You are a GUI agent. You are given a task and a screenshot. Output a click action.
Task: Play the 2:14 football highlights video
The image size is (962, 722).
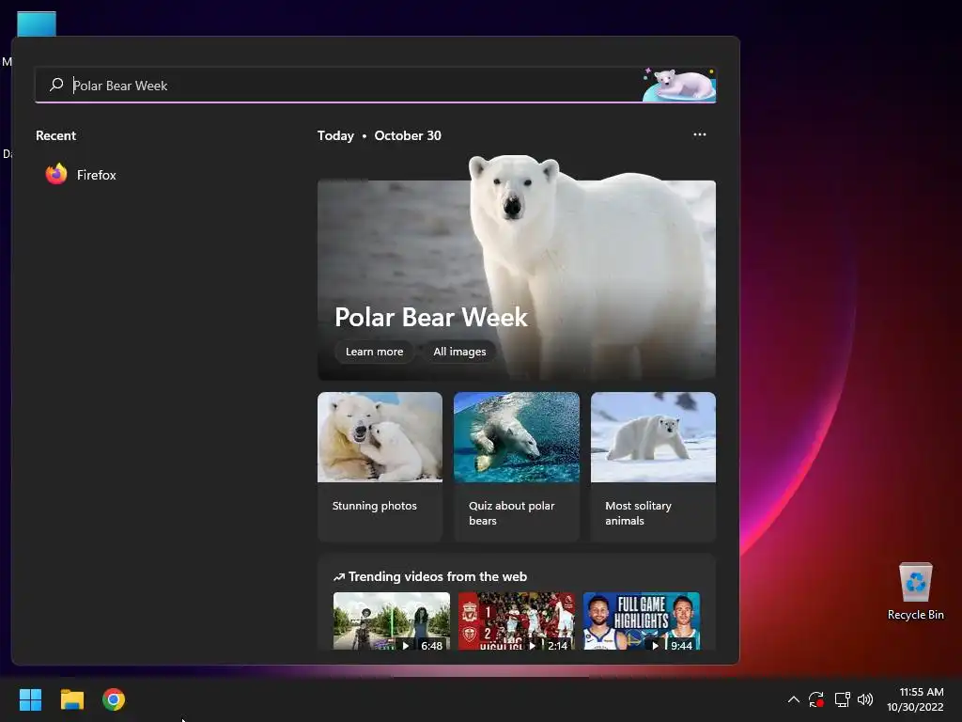(517, 620)
